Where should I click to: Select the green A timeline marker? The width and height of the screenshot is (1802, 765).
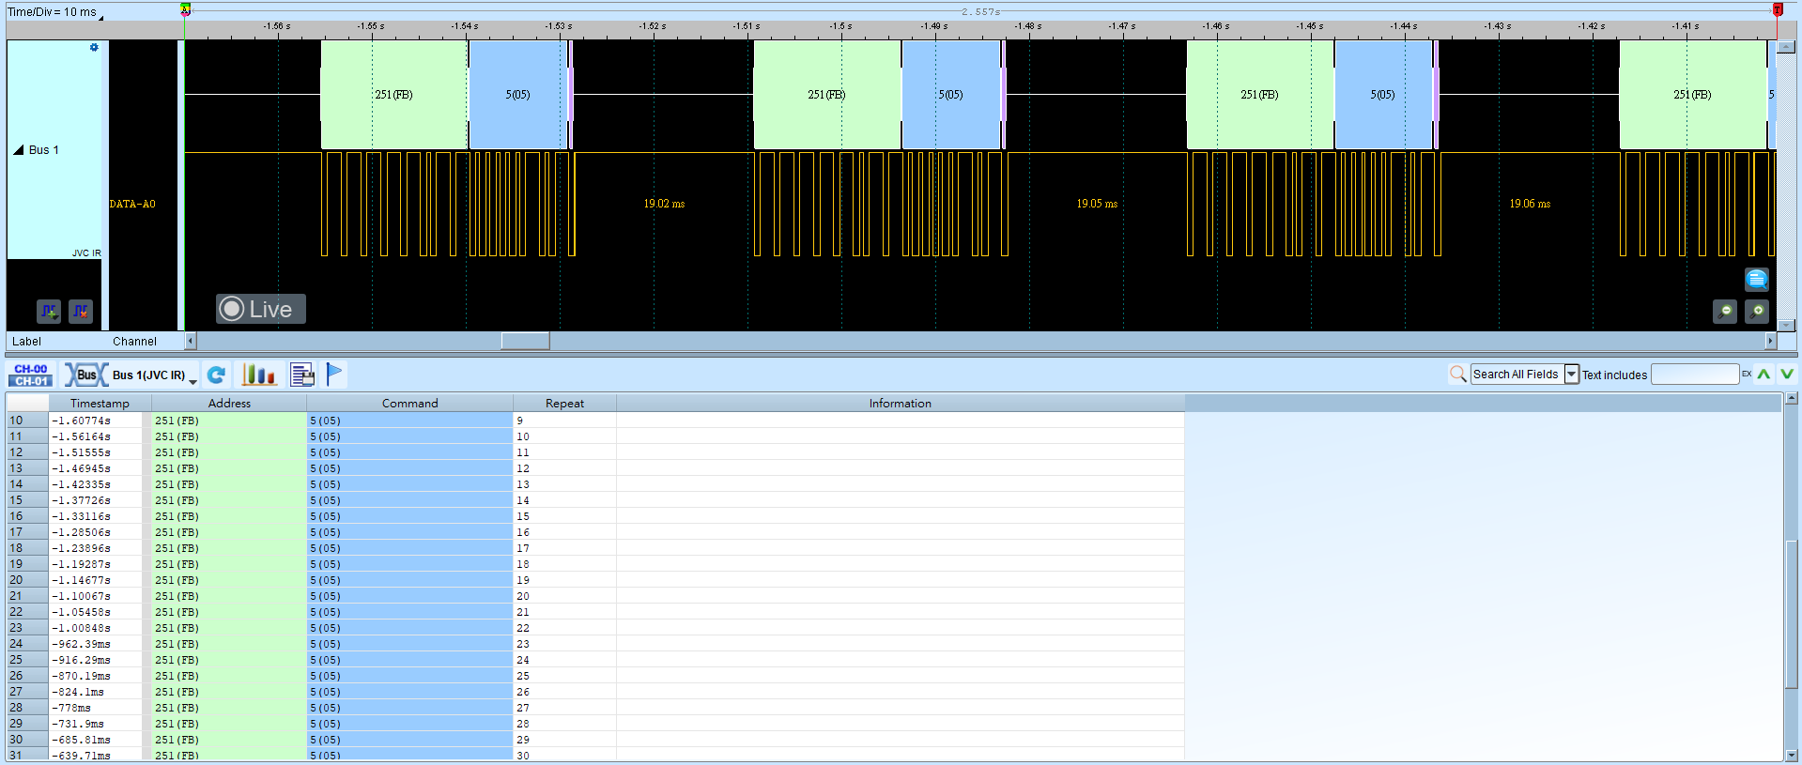(185, 9)
